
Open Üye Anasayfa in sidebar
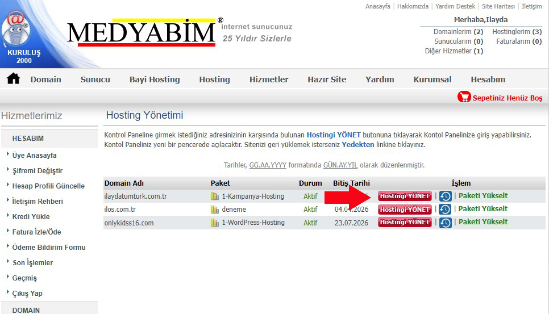34,155
